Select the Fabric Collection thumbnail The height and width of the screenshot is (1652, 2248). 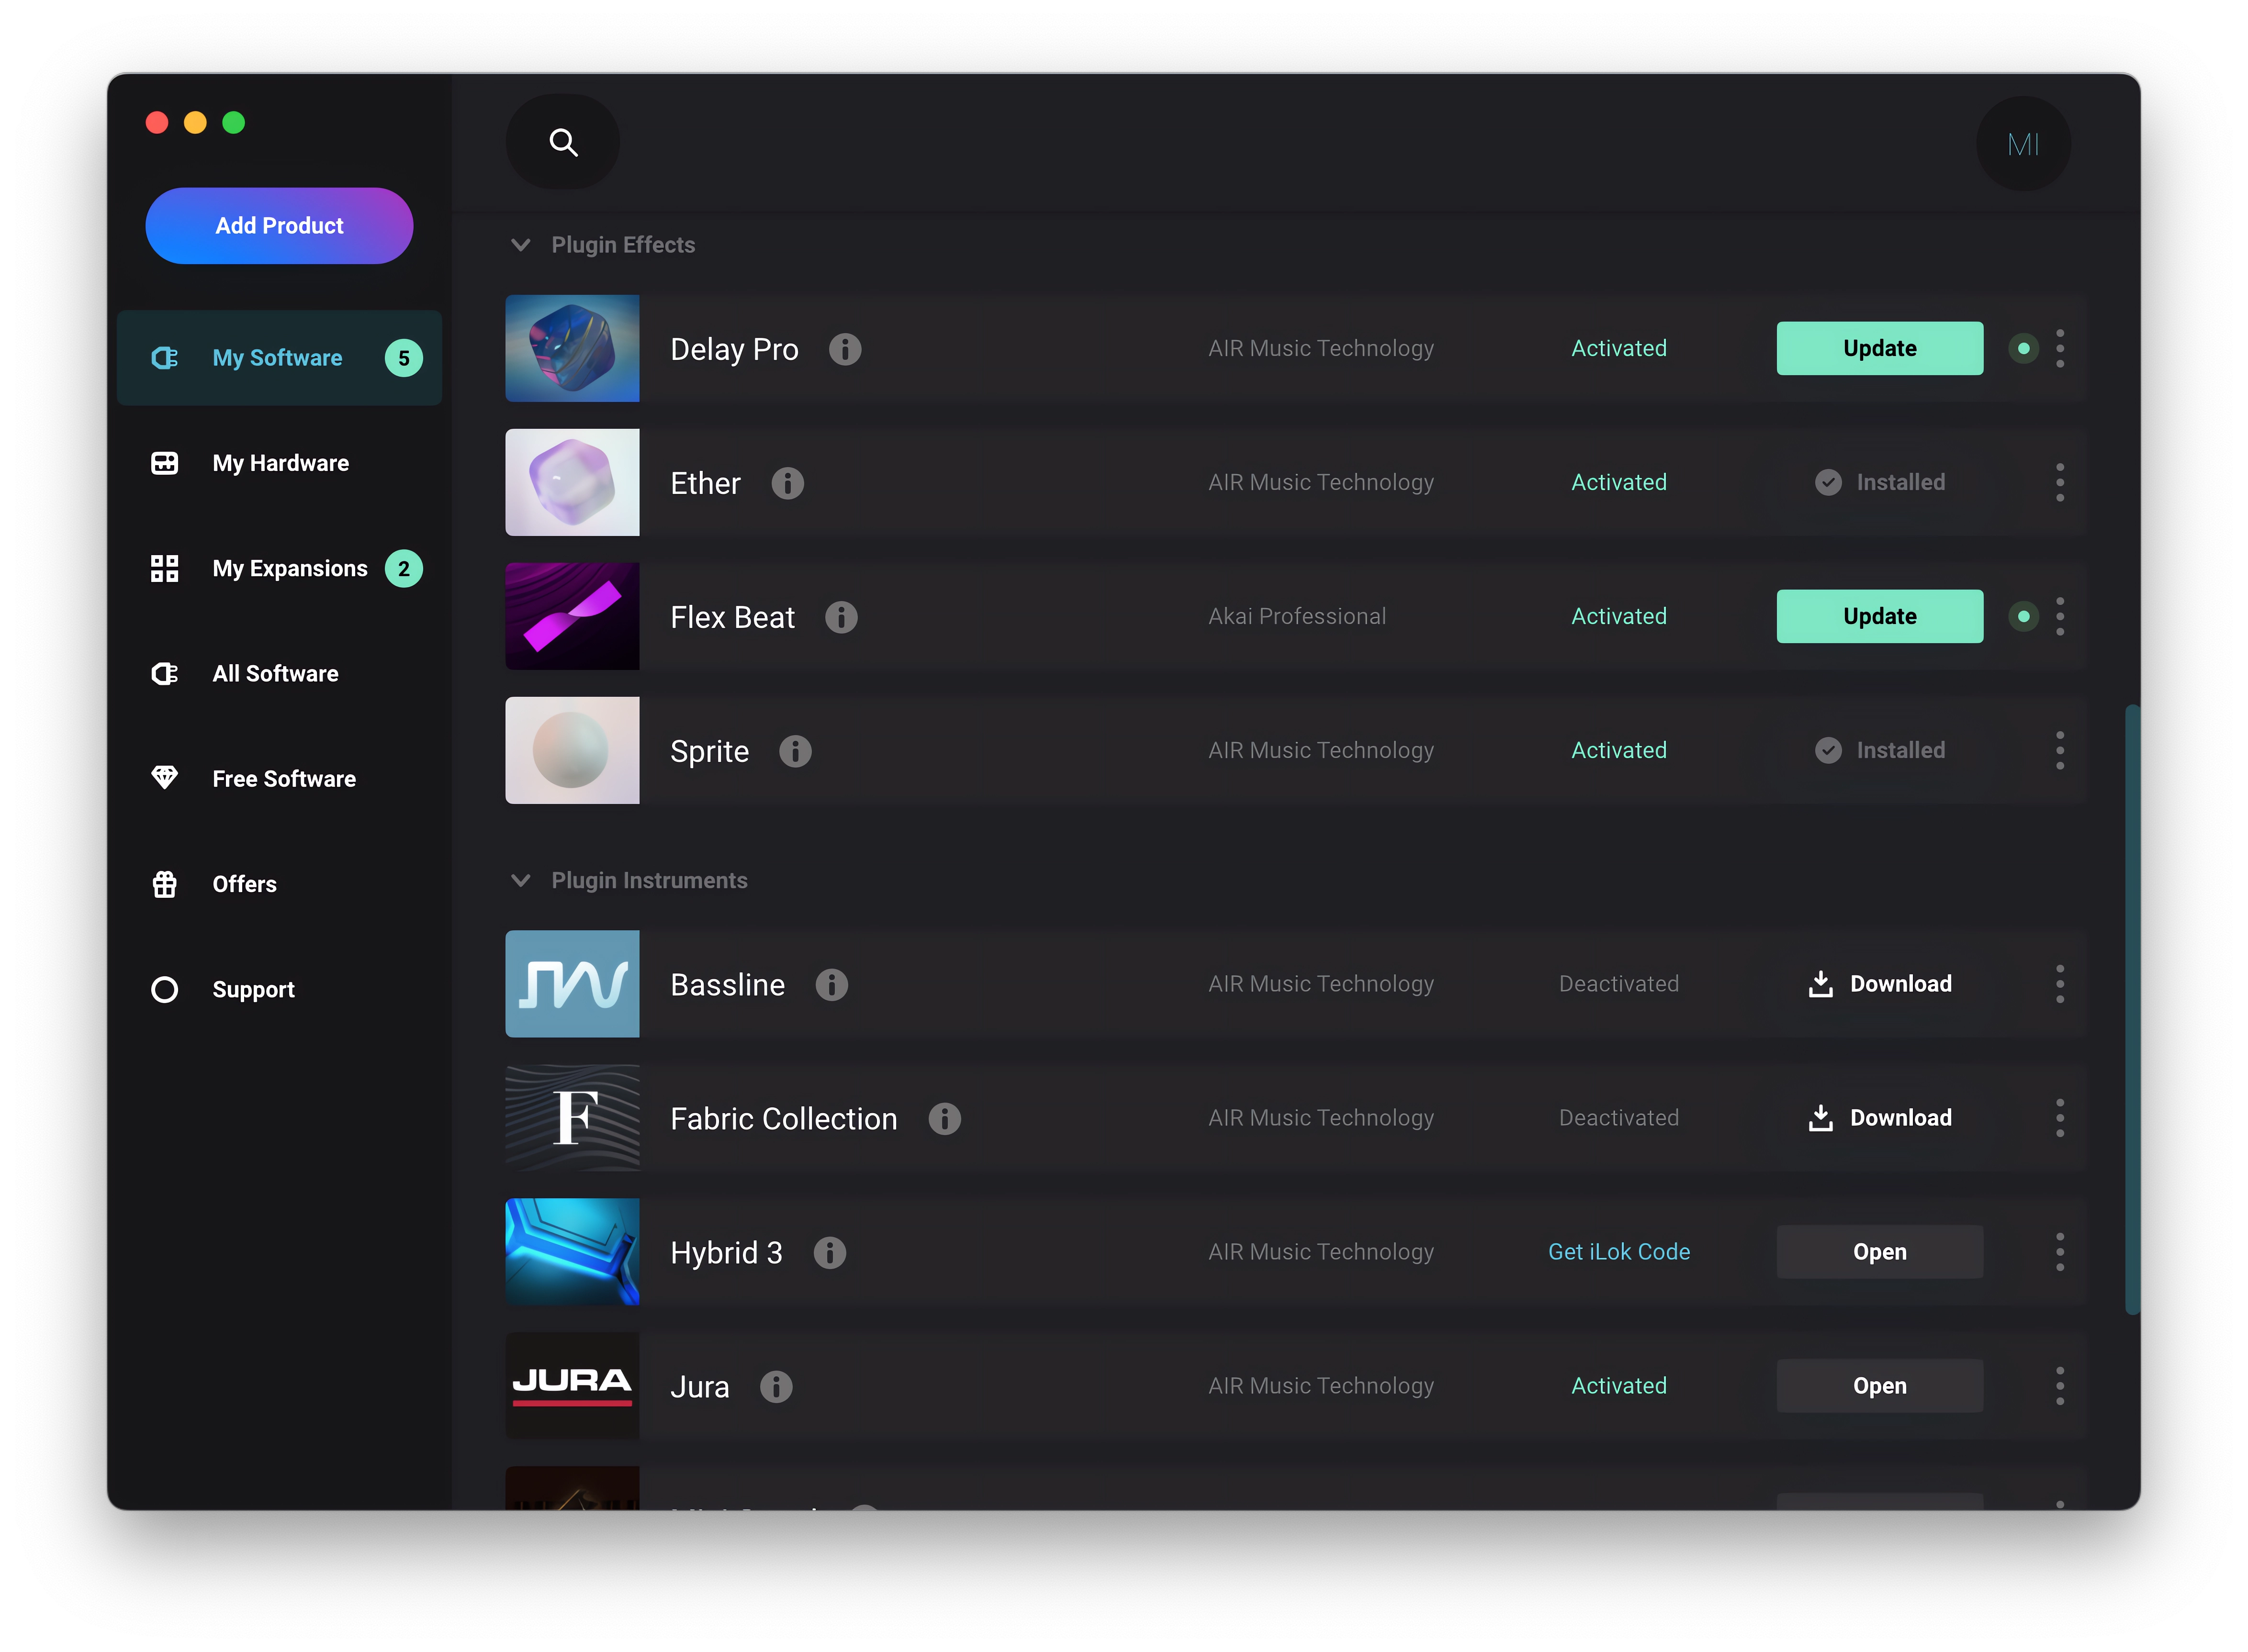coord(572,1119)
